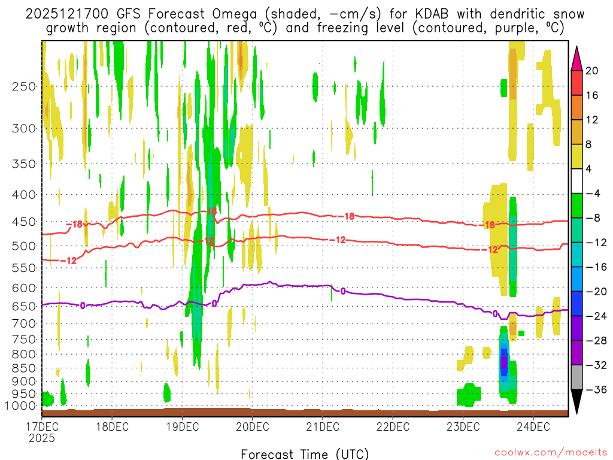Click the purple 0 freezing level label near 21DEC
This screenshot has height=460, width=613.
(343, 291)
